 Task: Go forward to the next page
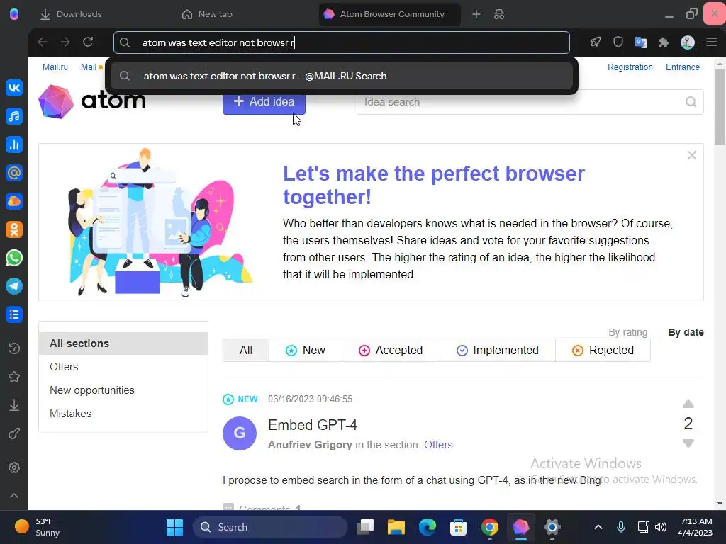click(x=65, y=42)
